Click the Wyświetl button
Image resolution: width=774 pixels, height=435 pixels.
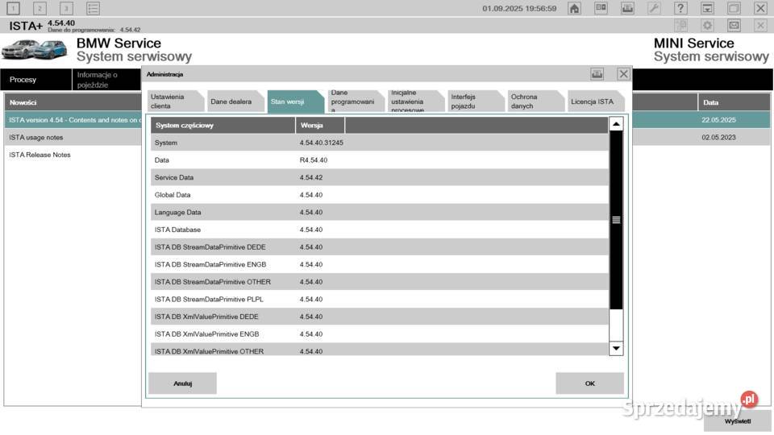pos(738,421)
